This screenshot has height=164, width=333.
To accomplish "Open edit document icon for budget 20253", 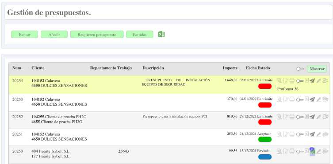I will point(286,99).
